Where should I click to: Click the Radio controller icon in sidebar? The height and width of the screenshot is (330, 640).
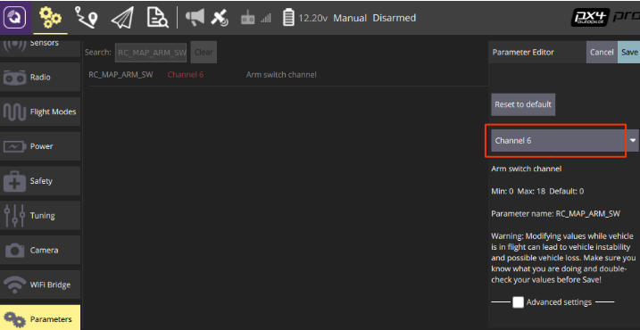tap(14, 77)
